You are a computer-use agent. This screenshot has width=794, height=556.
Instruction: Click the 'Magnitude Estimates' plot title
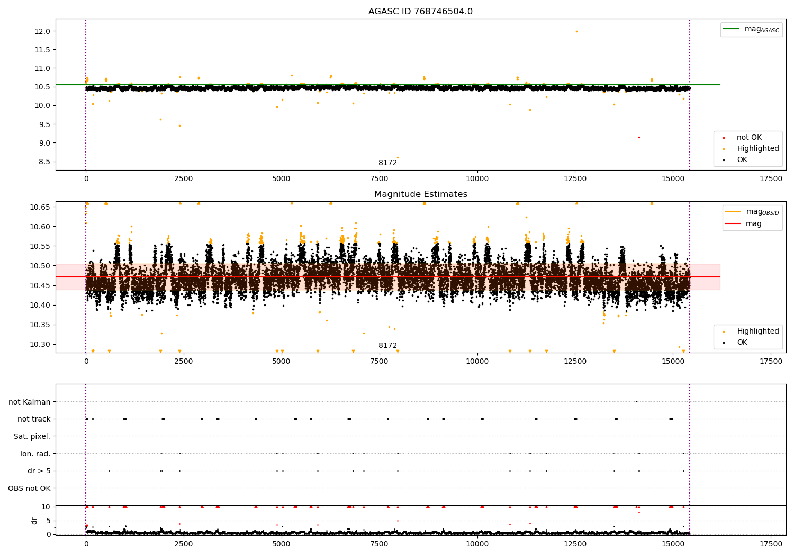coord(420,194)
